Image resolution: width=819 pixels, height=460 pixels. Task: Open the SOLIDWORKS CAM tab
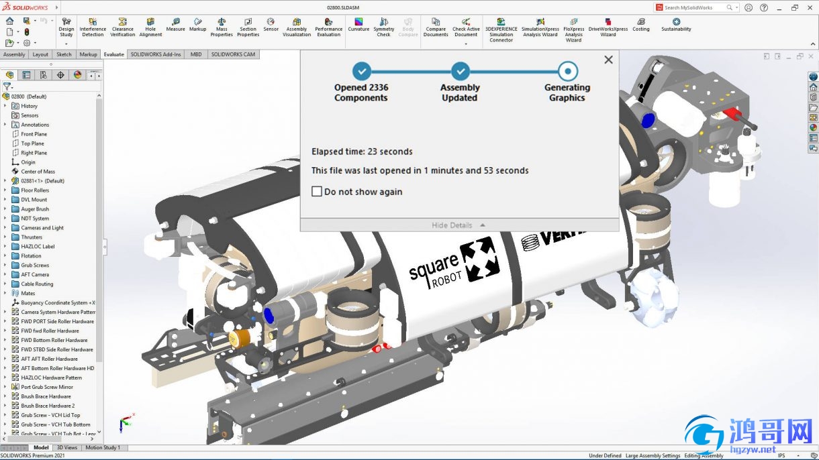pyautogui.click(x=233, y=54)
